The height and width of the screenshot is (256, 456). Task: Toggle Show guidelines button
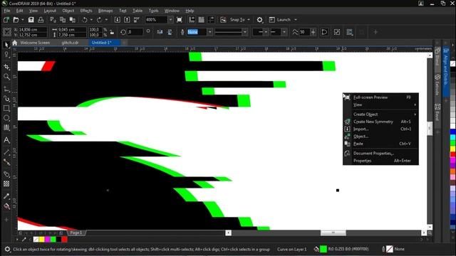(x=211, y=20)
